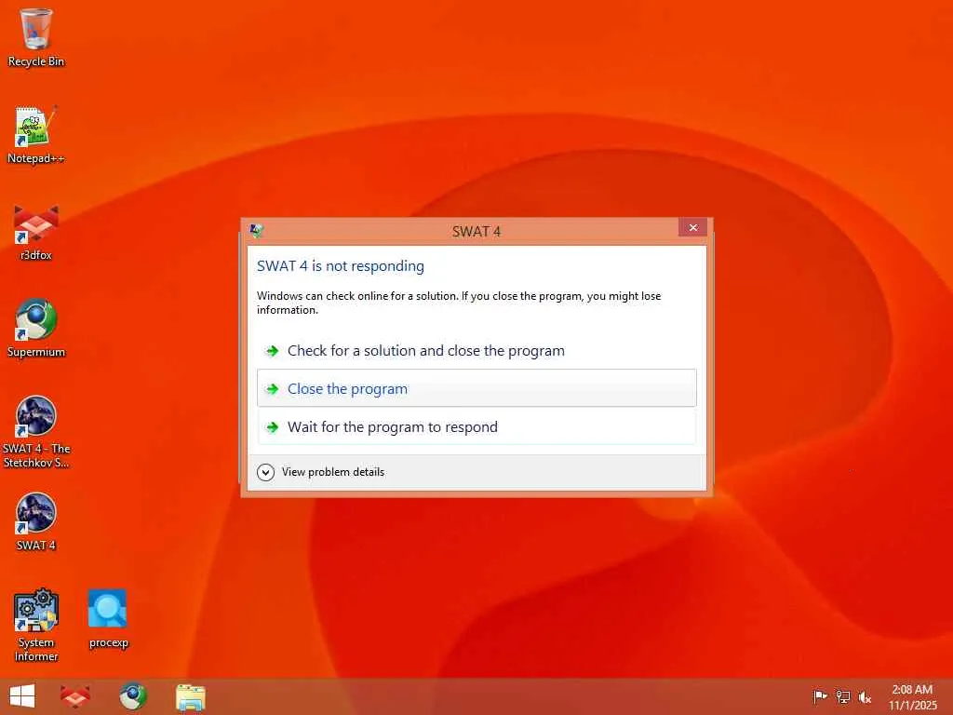Open the taskbar clock showing 2:08 AM
This screenshot has width=953, height=715.
(912, 696)
